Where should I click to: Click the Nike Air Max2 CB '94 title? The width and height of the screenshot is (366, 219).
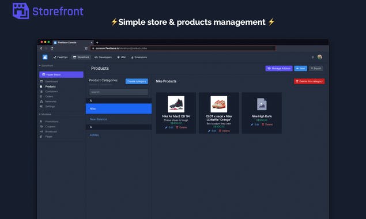pos(176,116)
